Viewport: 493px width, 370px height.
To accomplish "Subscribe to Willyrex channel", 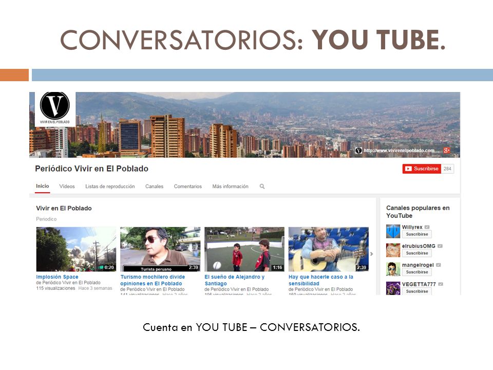I will [417, 234].
